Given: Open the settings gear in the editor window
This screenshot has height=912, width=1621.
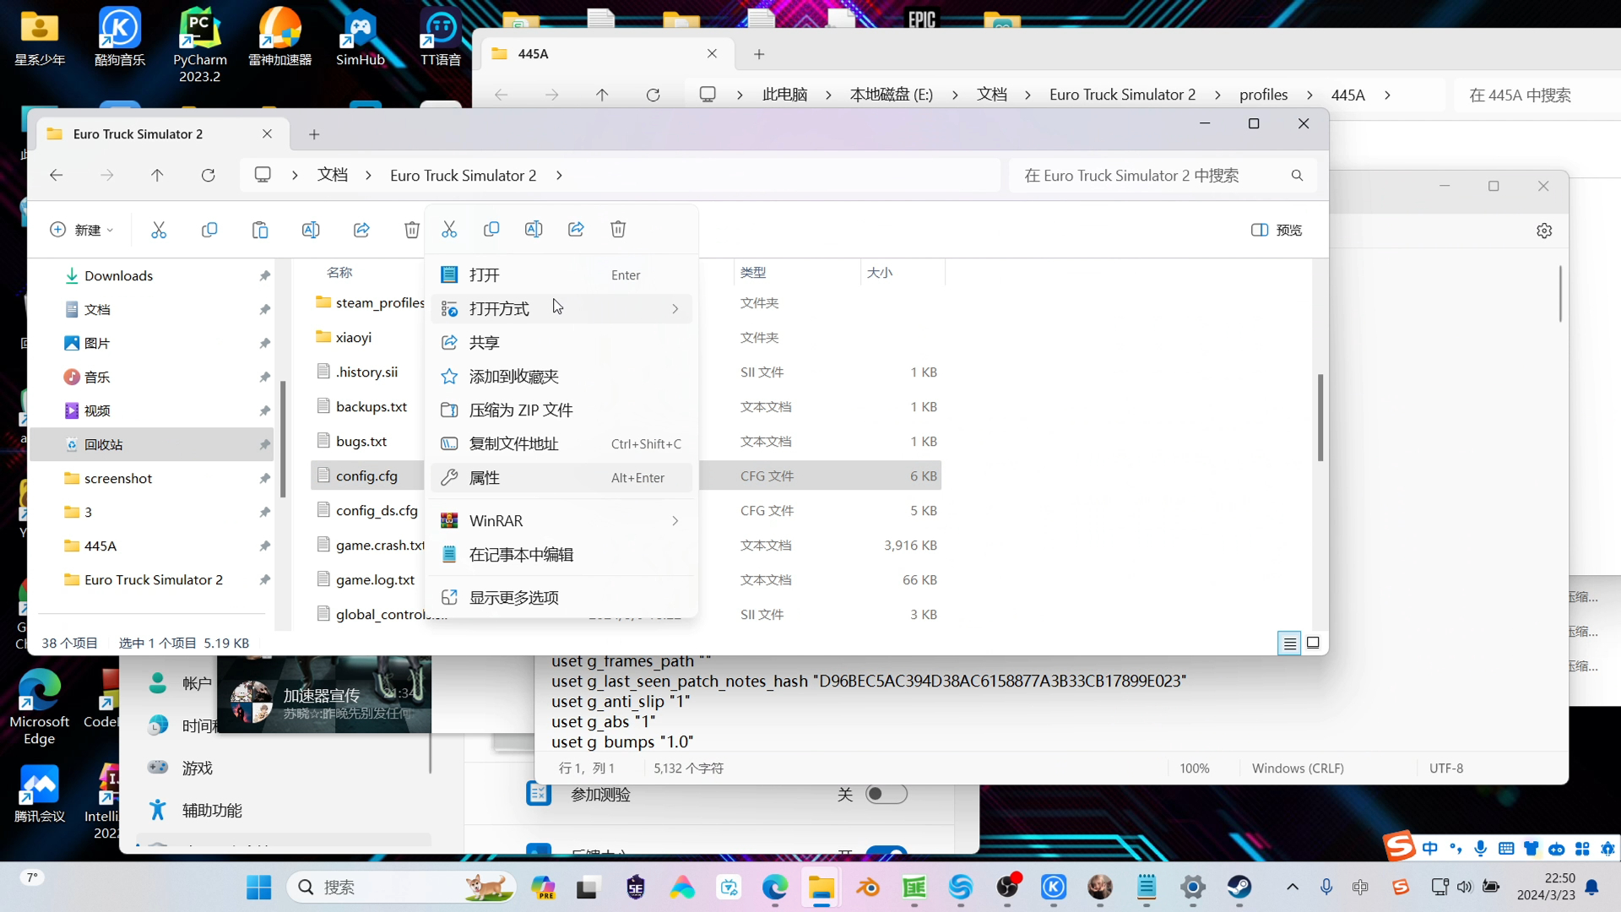Looking at the screenshot, I should pos(1544,230).
